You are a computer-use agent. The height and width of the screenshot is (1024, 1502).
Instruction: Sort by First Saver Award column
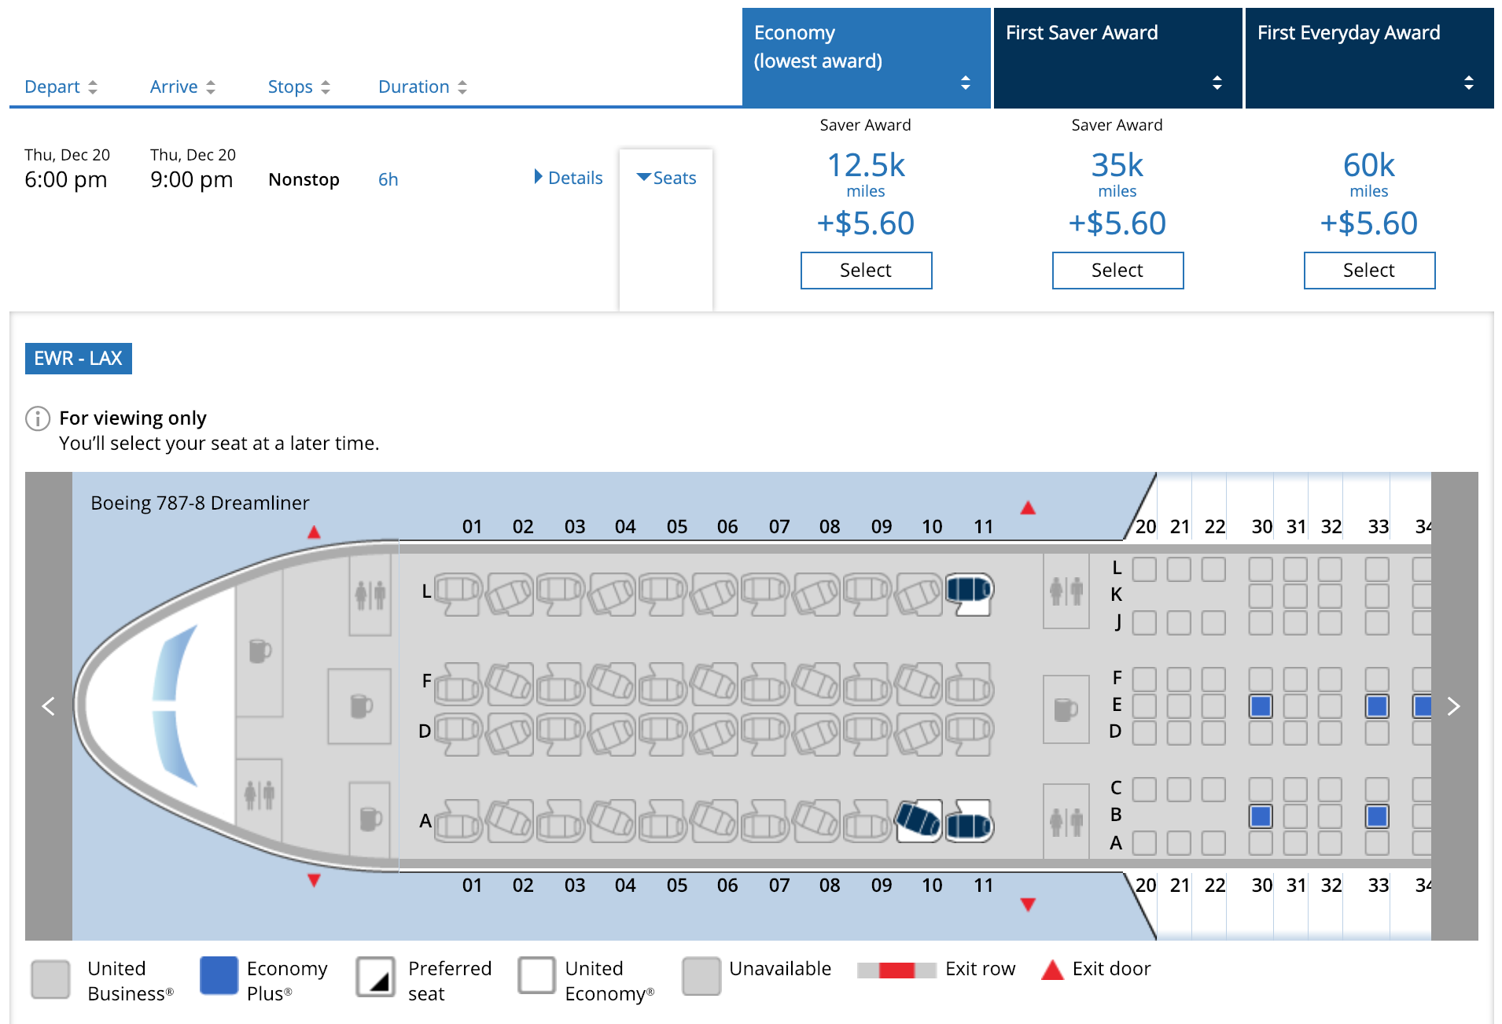[1217, 83]
